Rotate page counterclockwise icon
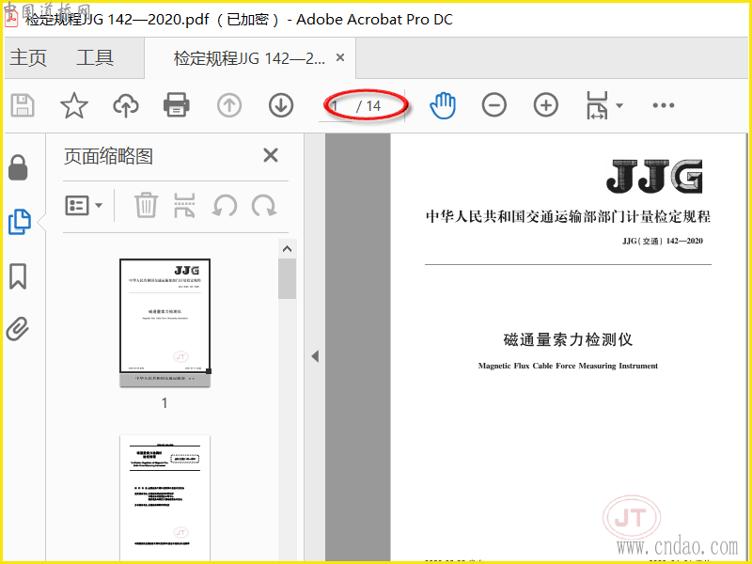The height and width of the screenshot is (564, 752). tap(225, 206)
